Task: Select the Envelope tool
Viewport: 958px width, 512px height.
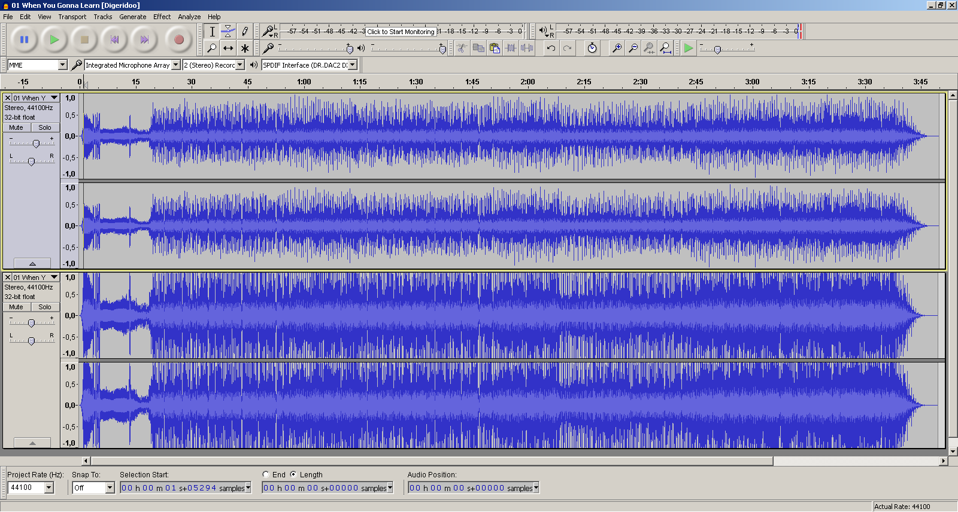Action: coord(228,31)
